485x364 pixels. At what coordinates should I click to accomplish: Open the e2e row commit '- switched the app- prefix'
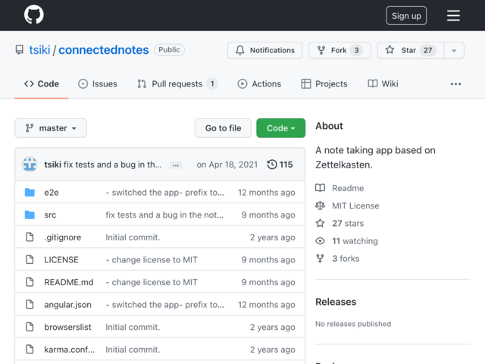165,193
